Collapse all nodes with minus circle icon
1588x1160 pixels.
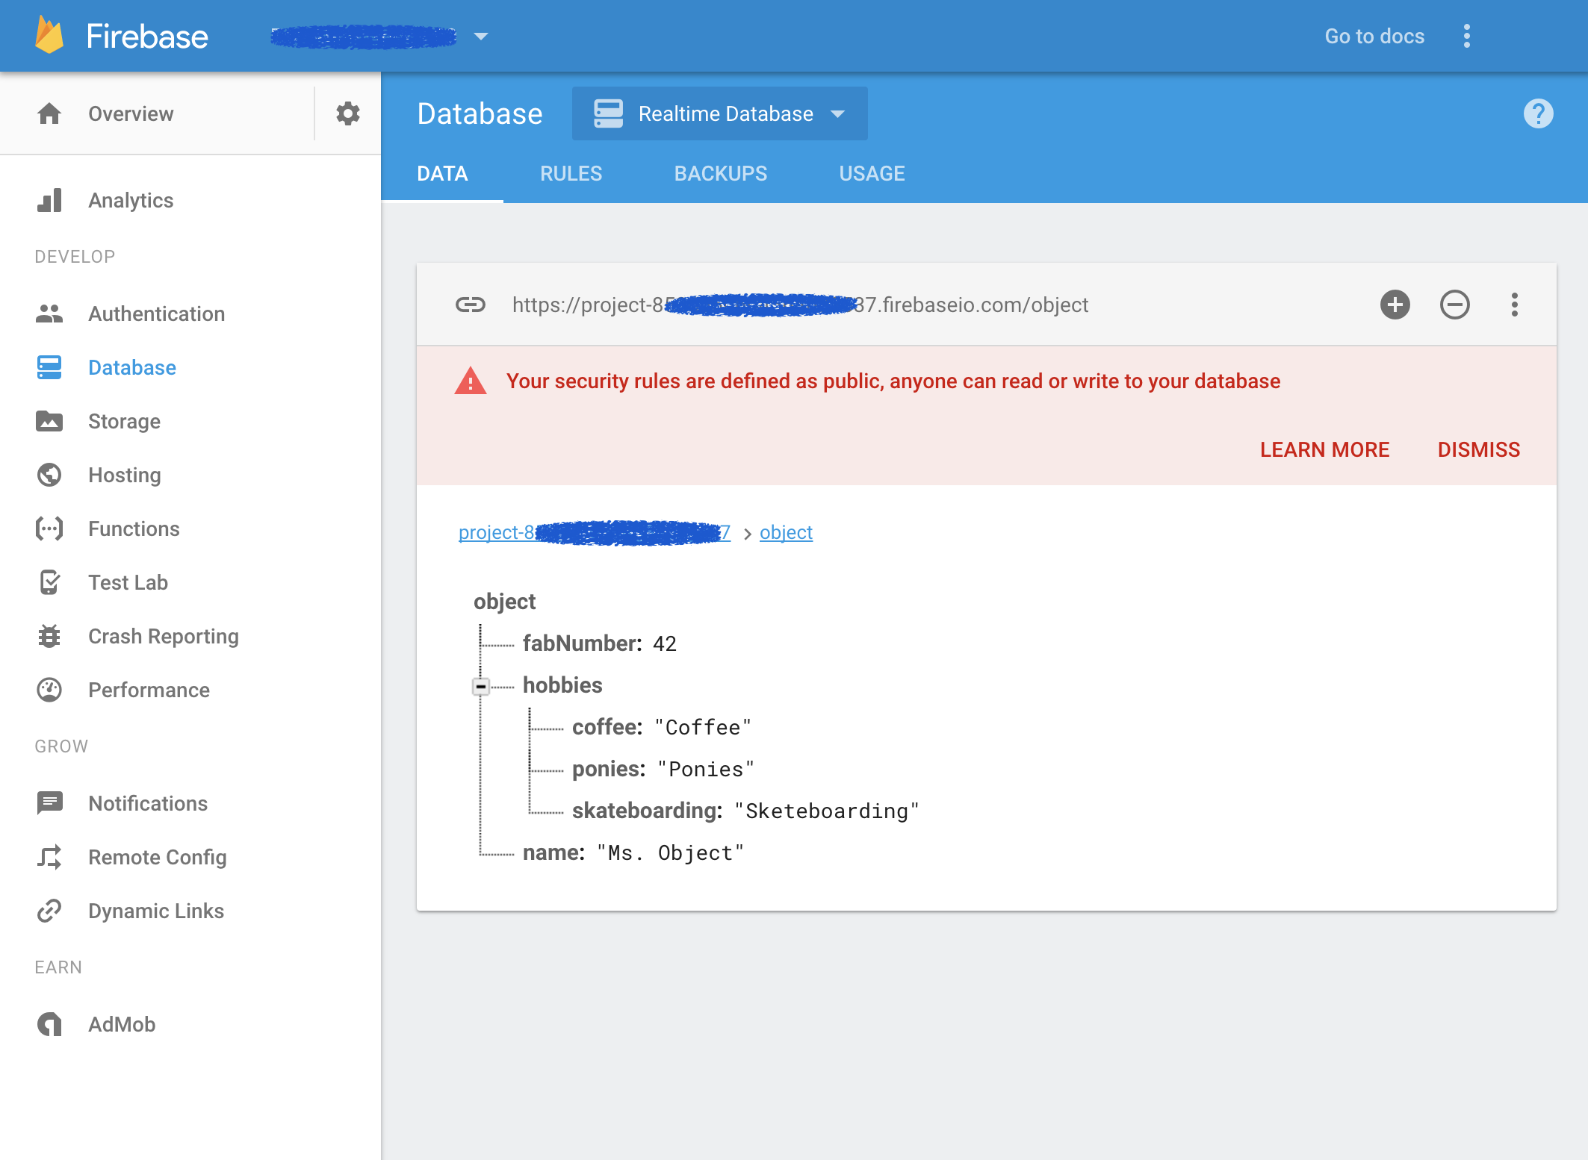point(1455,305)
